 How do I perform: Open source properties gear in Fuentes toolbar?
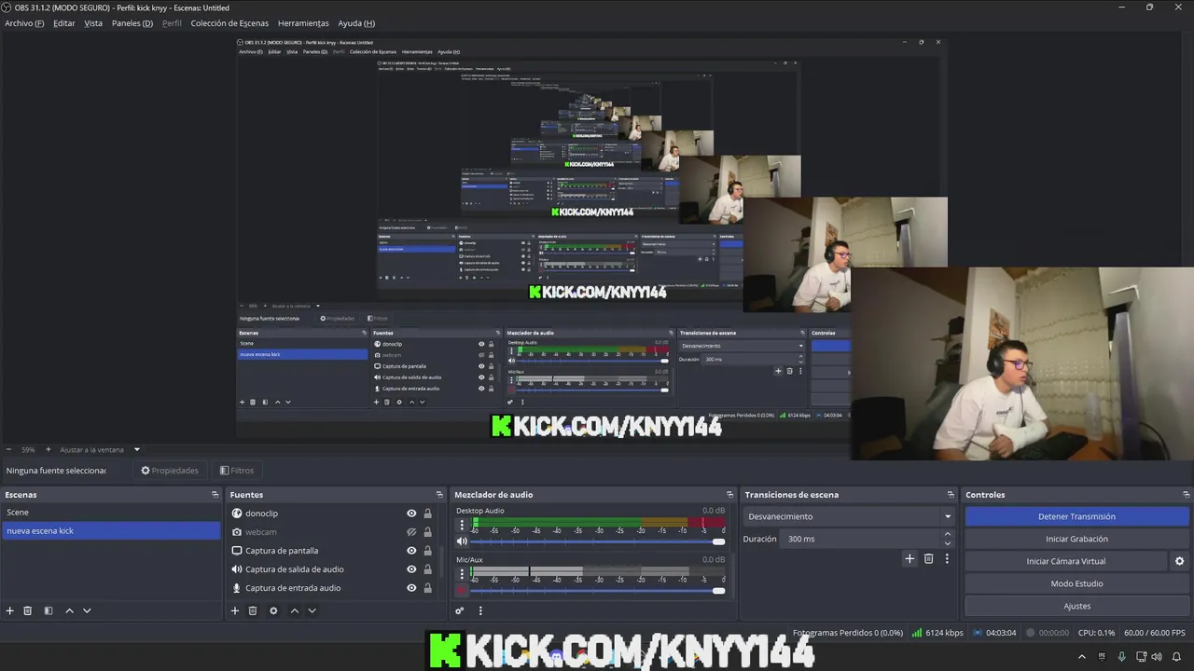click(273, 610)
